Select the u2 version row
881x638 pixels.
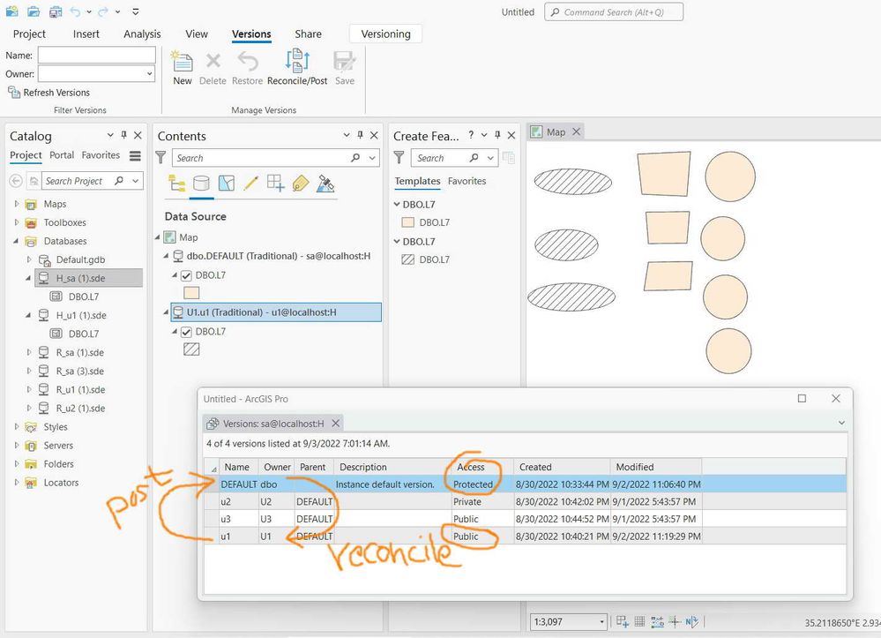pyautogui.click(x=526, y=501)
